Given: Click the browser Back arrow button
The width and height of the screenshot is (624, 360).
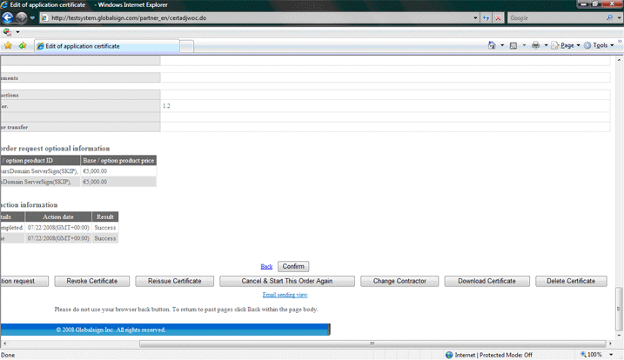Looking at the screenshot, I should tap(8, 17).
